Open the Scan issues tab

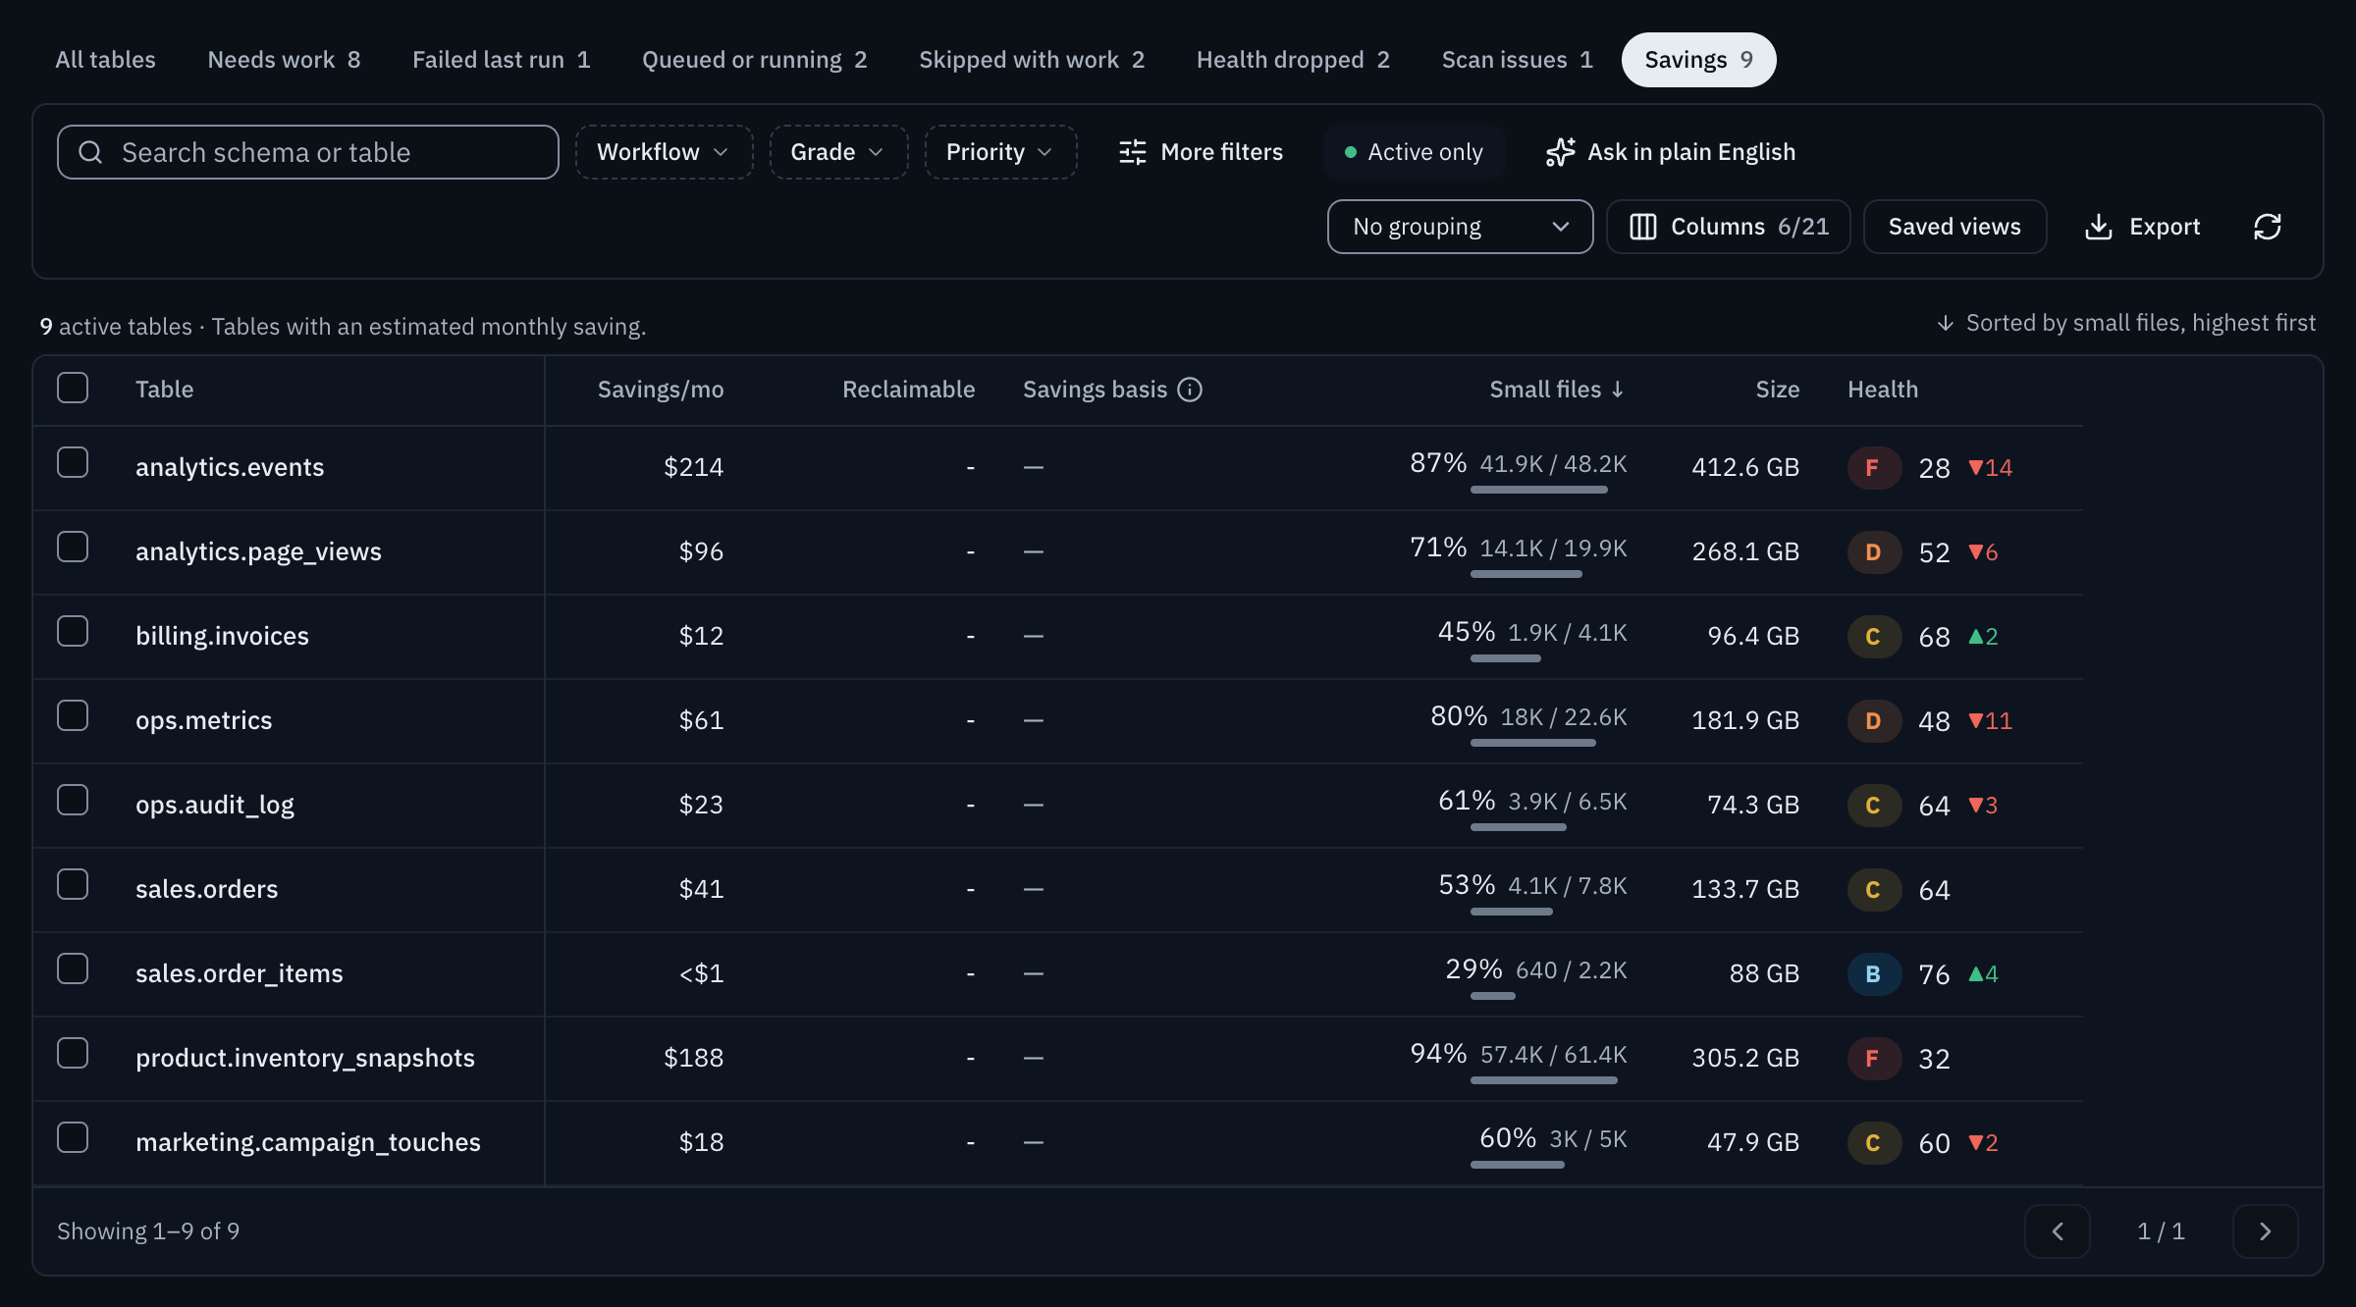click(x=1517, y=60)
